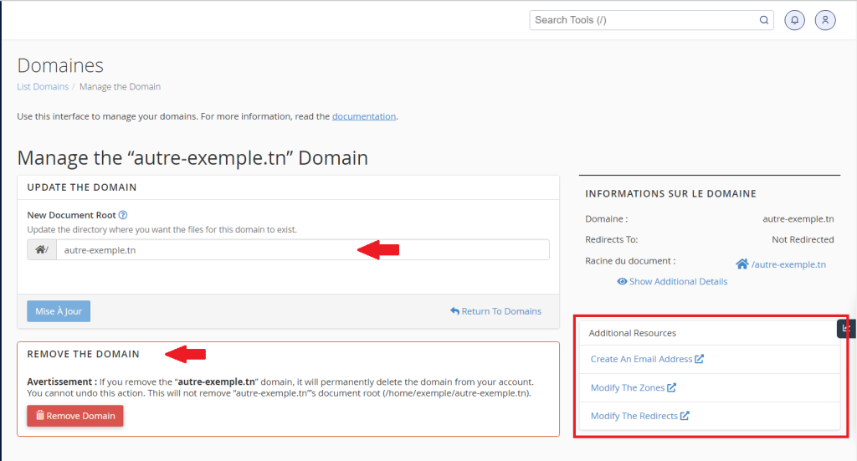This screenshot has width=857, height=461.
Task: Open the statistics side tab at right edge
Action: (847, 329)
